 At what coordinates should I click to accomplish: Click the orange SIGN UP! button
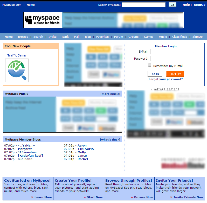click(x=175, y=74)
